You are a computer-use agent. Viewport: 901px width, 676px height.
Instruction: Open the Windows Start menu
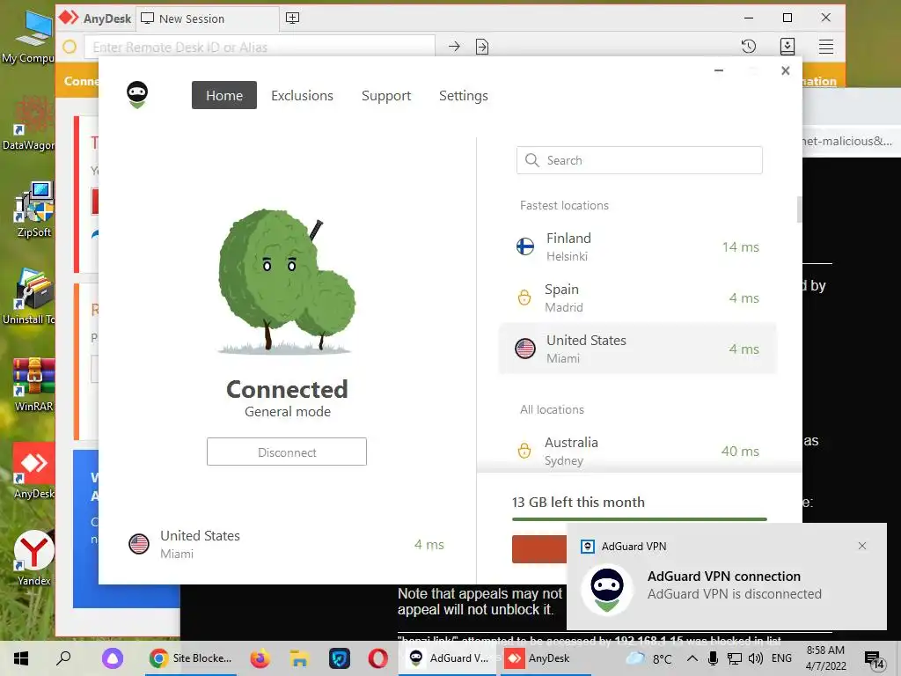click(x=21, y=658)
